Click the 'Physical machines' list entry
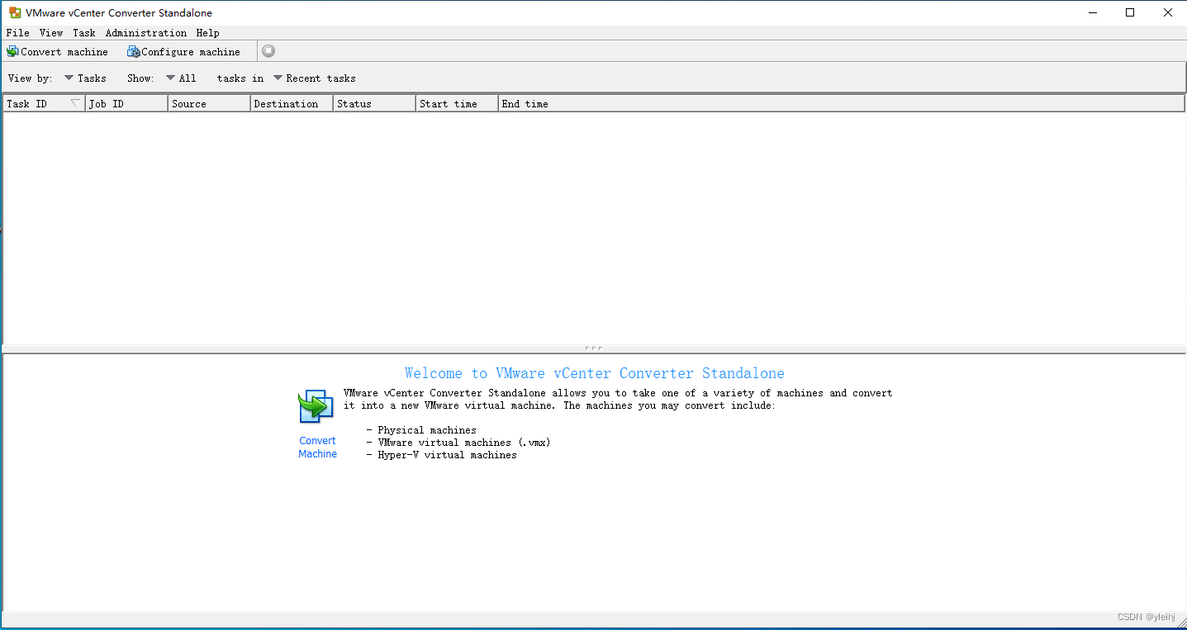Viewport: 1187px width, 630px height. click(427, 430)
